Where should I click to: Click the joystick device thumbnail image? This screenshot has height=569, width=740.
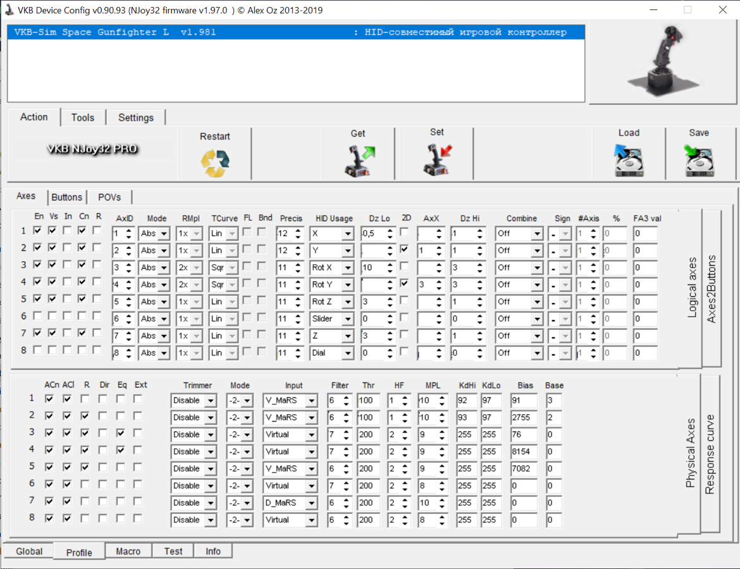point(663,61)
